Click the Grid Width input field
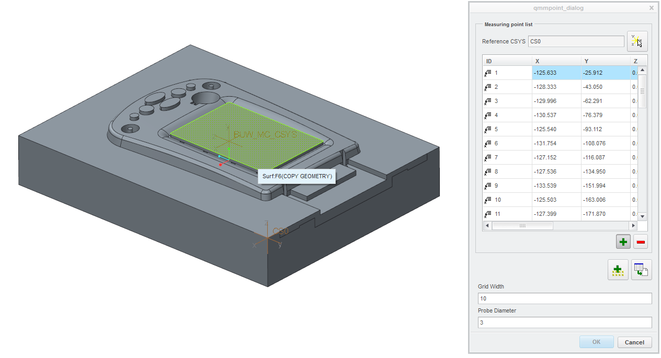This screenshot has width=661, height=358. pyautogui.click(x=564, y=298)
